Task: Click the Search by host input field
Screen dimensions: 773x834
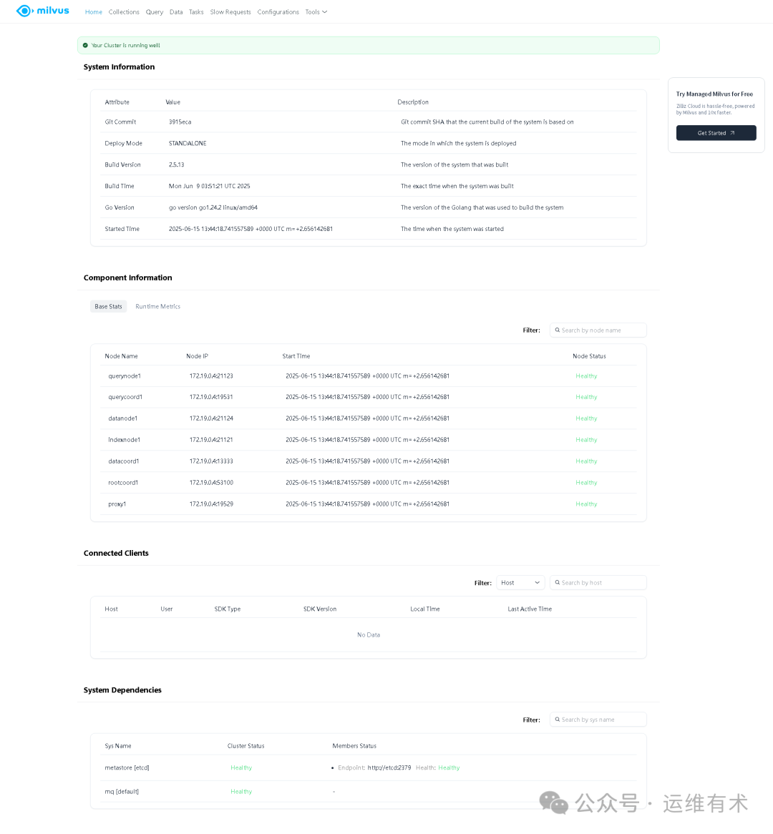Action: coord(601,582)
